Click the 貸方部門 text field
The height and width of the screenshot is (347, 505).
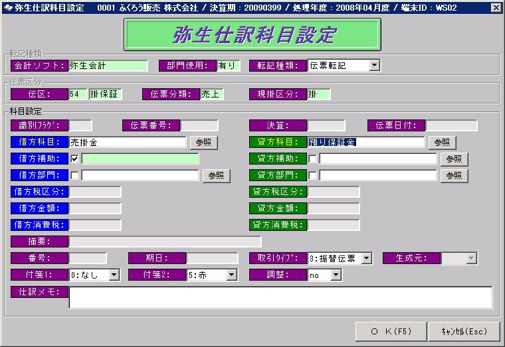pyautogui.click(x=378, y=176)
